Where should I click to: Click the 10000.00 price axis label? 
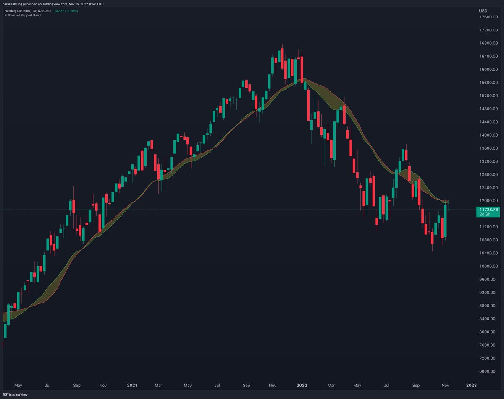click(x=489, y=267)
